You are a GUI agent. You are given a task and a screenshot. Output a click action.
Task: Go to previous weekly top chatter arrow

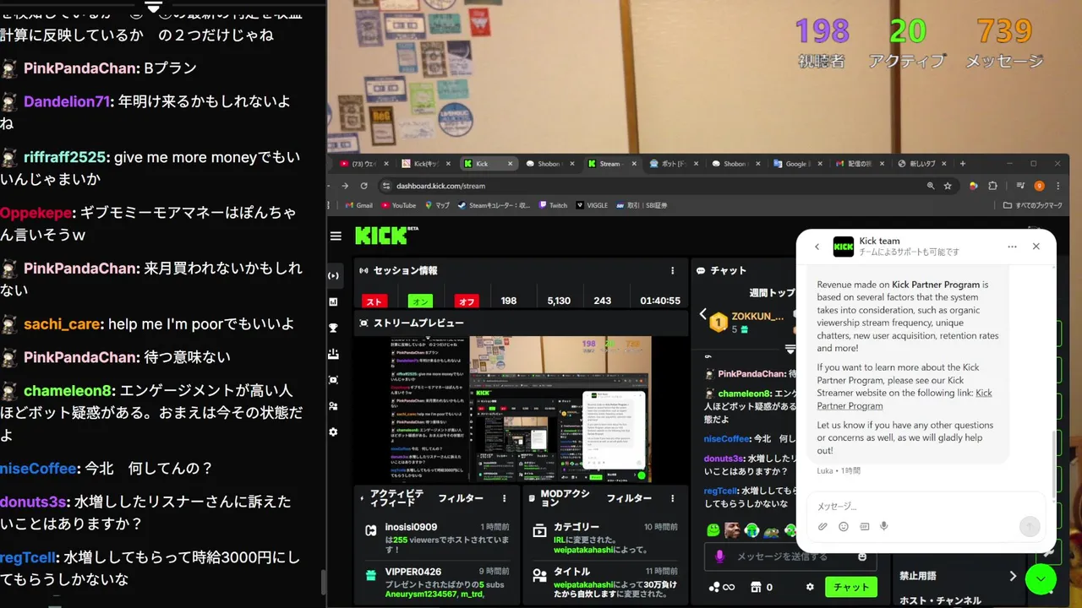(702, 314)
